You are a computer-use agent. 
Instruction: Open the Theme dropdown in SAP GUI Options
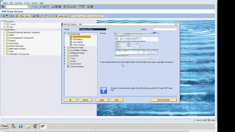[x=108, y=29]
